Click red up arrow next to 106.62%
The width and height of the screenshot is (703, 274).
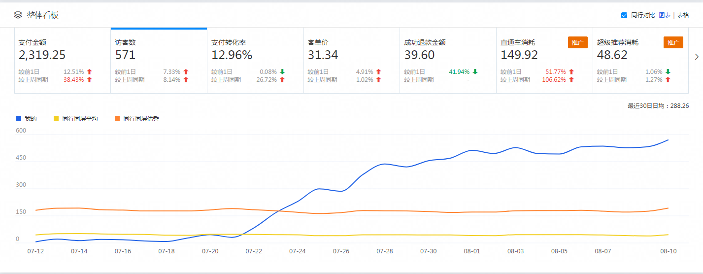coord(571,79)
